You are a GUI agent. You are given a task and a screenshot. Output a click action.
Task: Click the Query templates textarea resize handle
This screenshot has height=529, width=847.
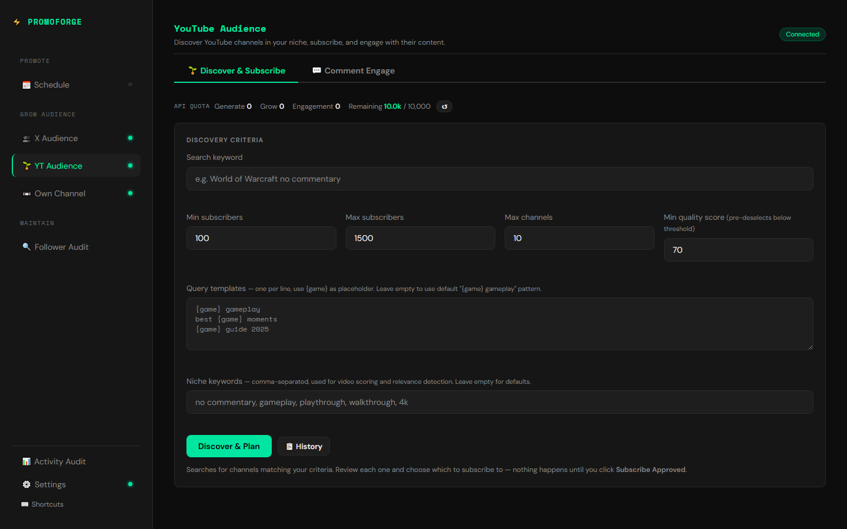pos(810,347)
